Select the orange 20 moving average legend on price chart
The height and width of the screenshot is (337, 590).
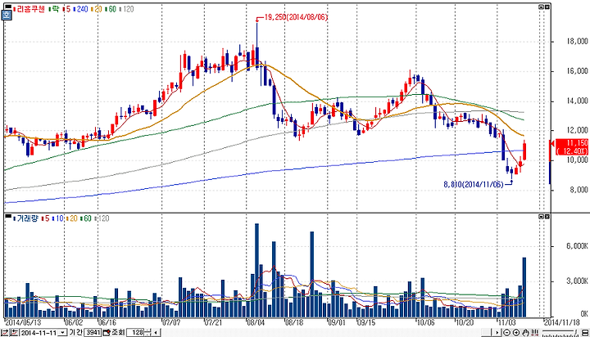click(98, 9)
